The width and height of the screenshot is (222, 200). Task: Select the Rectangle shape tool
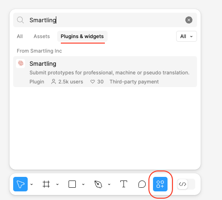(72, 184)
